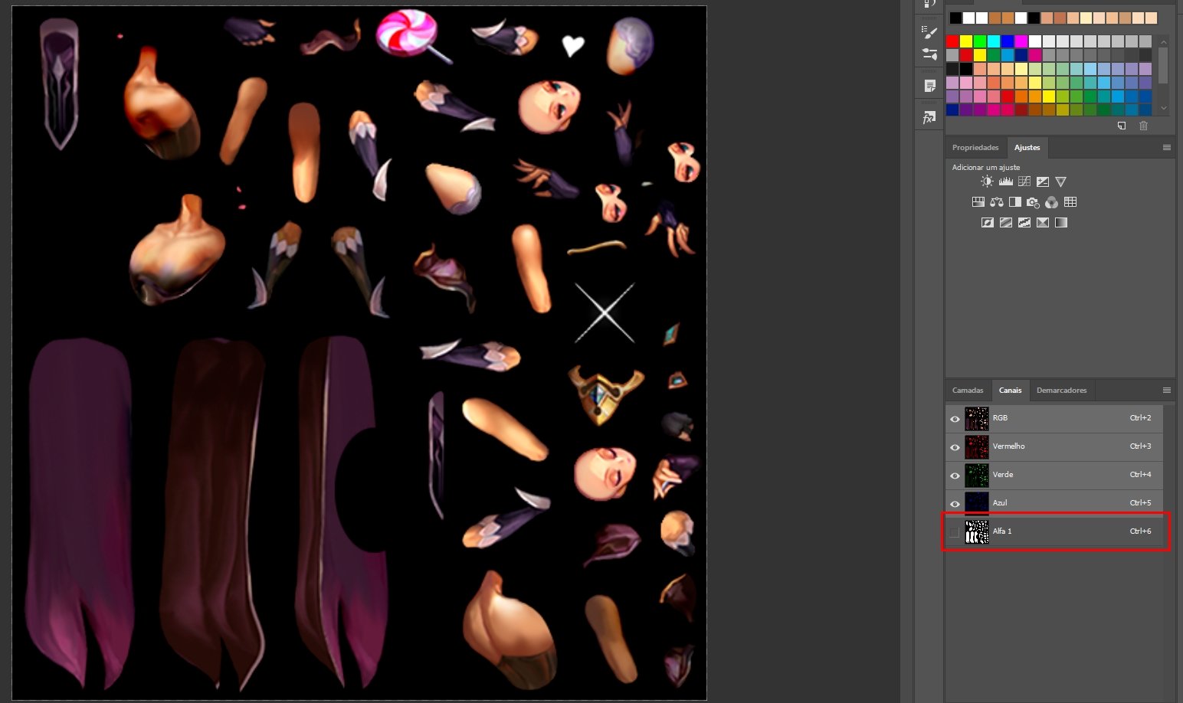Click the white X sparkle on the canvas
Viewport: 1183px width, 703px height.
tap(605, 312)
